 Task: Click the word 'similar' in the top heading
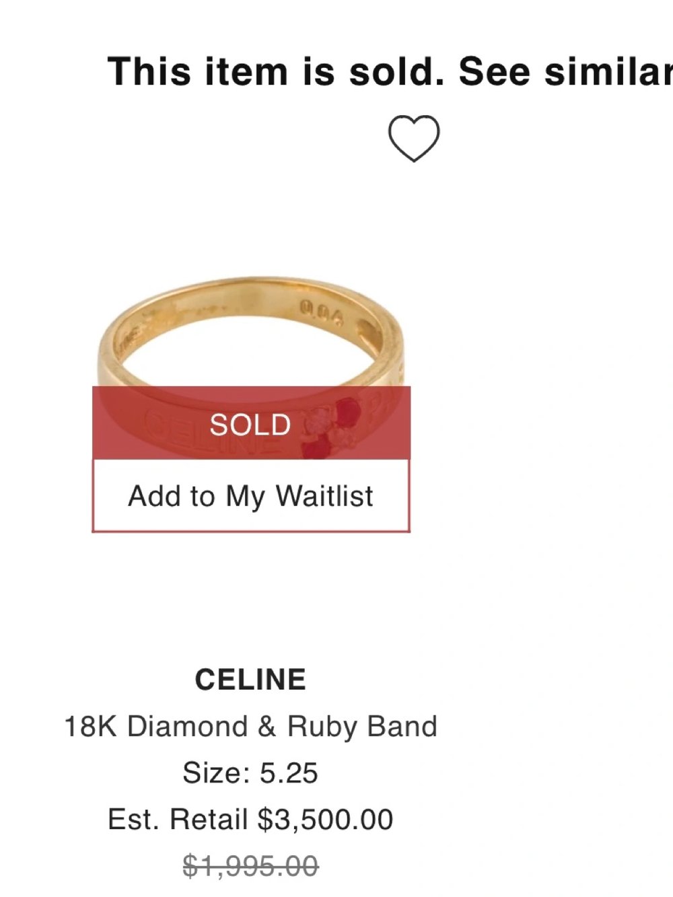(x=608, y=71)
